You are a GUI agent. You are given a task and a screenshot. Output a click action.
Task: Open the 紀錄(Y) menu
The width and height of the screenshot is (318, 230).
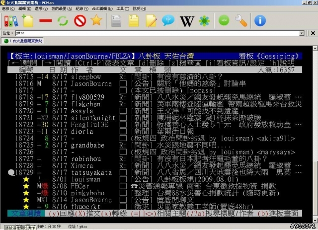point(82,9)
